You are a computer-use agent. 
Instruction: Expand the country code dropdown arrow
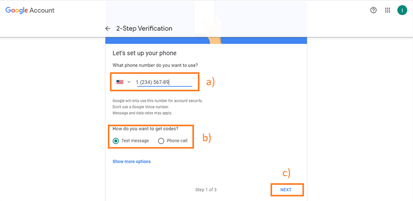tap(129, 82)
